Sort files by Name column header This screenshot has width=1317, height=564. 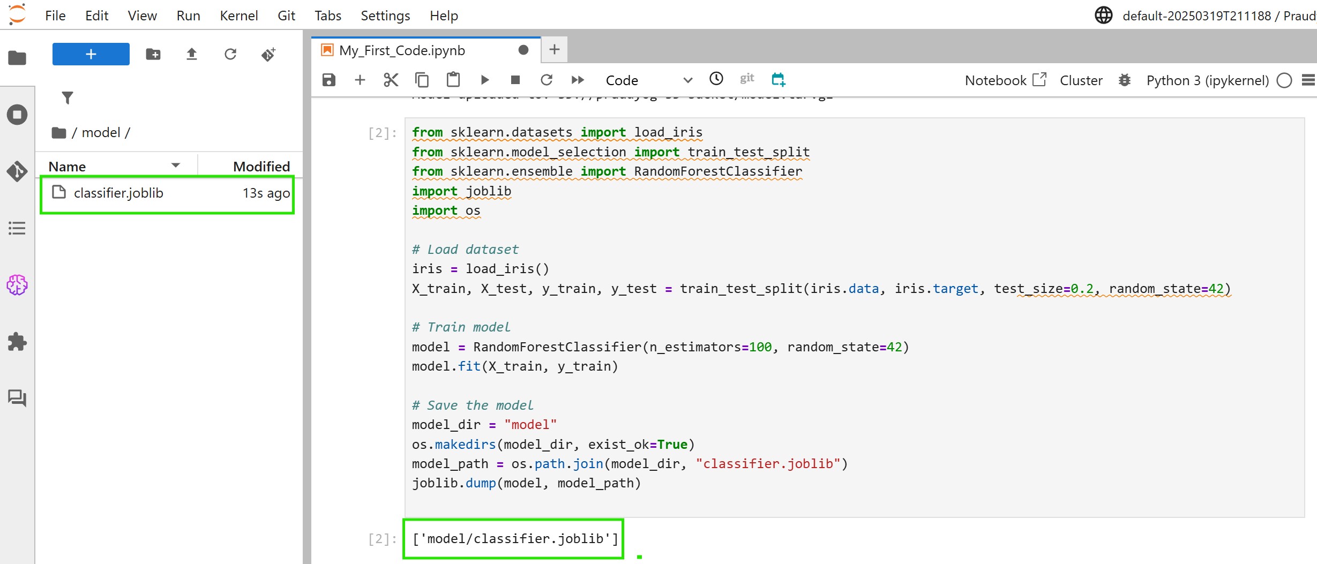67,167
